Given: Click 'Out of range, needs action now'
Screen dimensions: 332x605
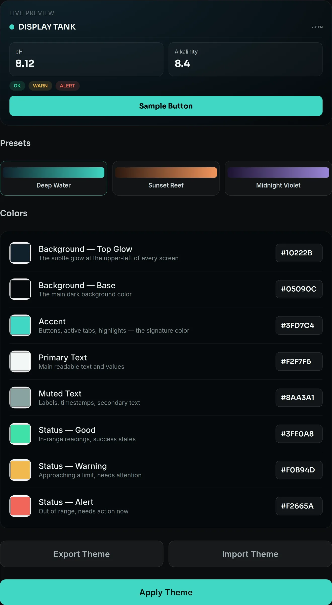Looking at the screenshot, I should [84, 511].
